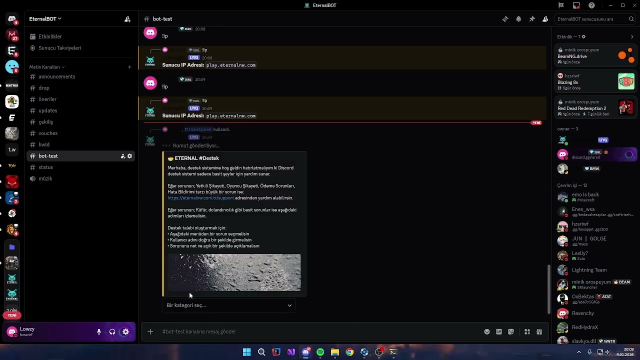
Task: Open the GIF picker icon
Action: (x=499, y=331)
